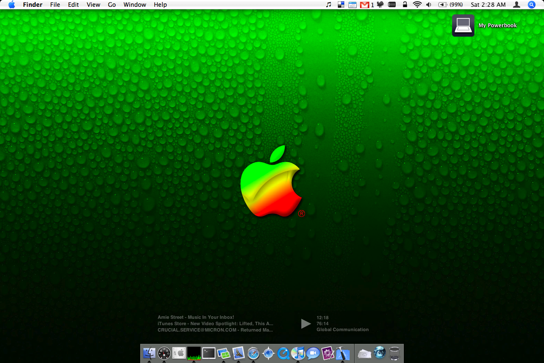The height and width of the screenshot is (363, 544).
Task: Launch iChat from the Dock
Action: [x=313, y=353]
